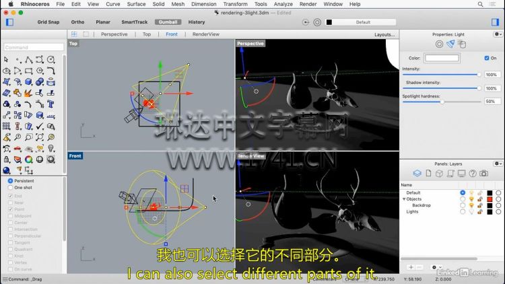Viewport: 505px width, 284px height.
Task: Toggle SmartTrack button
Action: [x=134, y=22]
